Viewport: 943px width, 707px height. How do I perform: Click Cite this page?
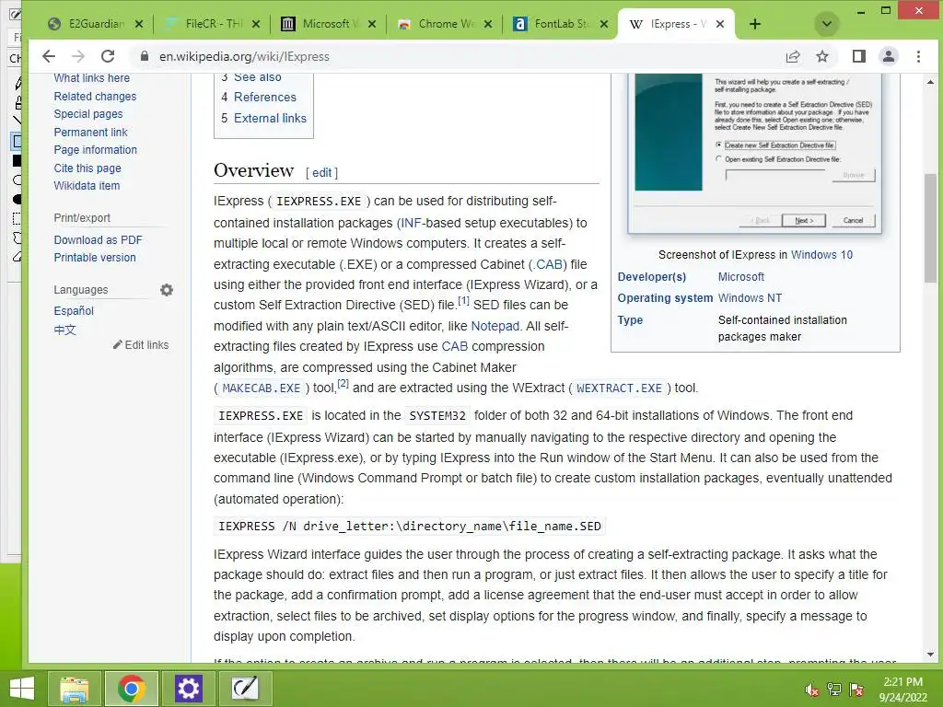(x=87, y=168)
